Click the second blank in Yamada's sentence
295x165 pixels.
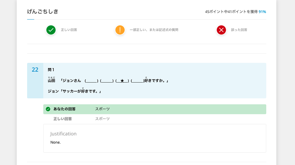click(x=107, y=81)
